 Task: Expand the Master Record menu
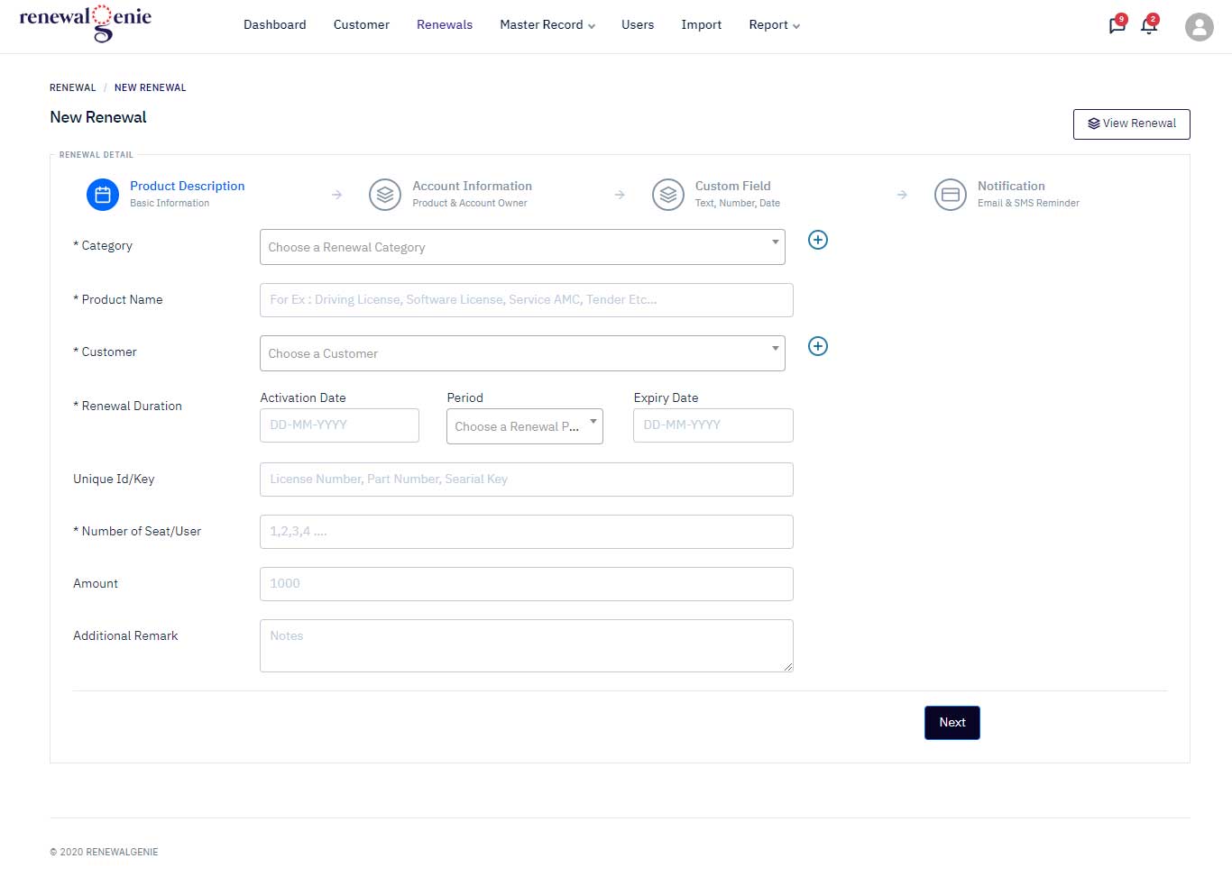click(547, 25)
